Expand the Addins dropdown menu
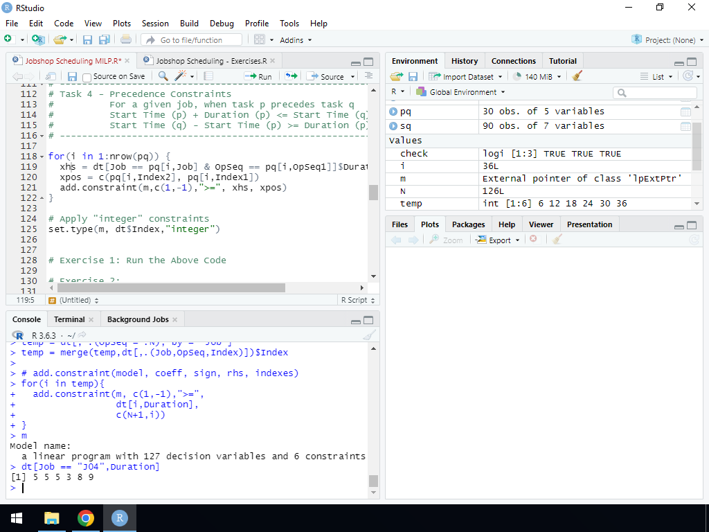 [296, 40]
